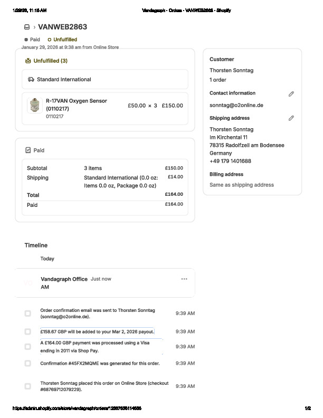Tick the order confirmation email event checkbox
Screen dimensions: 323x418
point(27,313)
